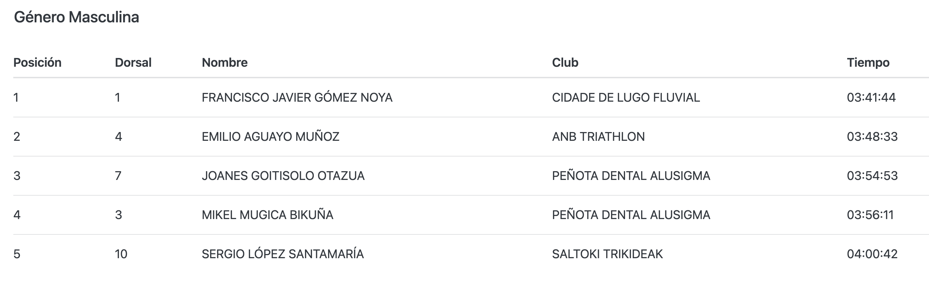Select Sergio López Santamaría name
The image size is (929, 283).
tap(283, 254)
